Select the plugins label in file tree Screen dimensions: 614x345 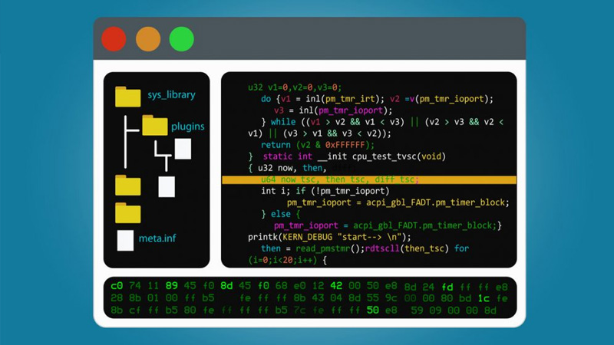187,126
